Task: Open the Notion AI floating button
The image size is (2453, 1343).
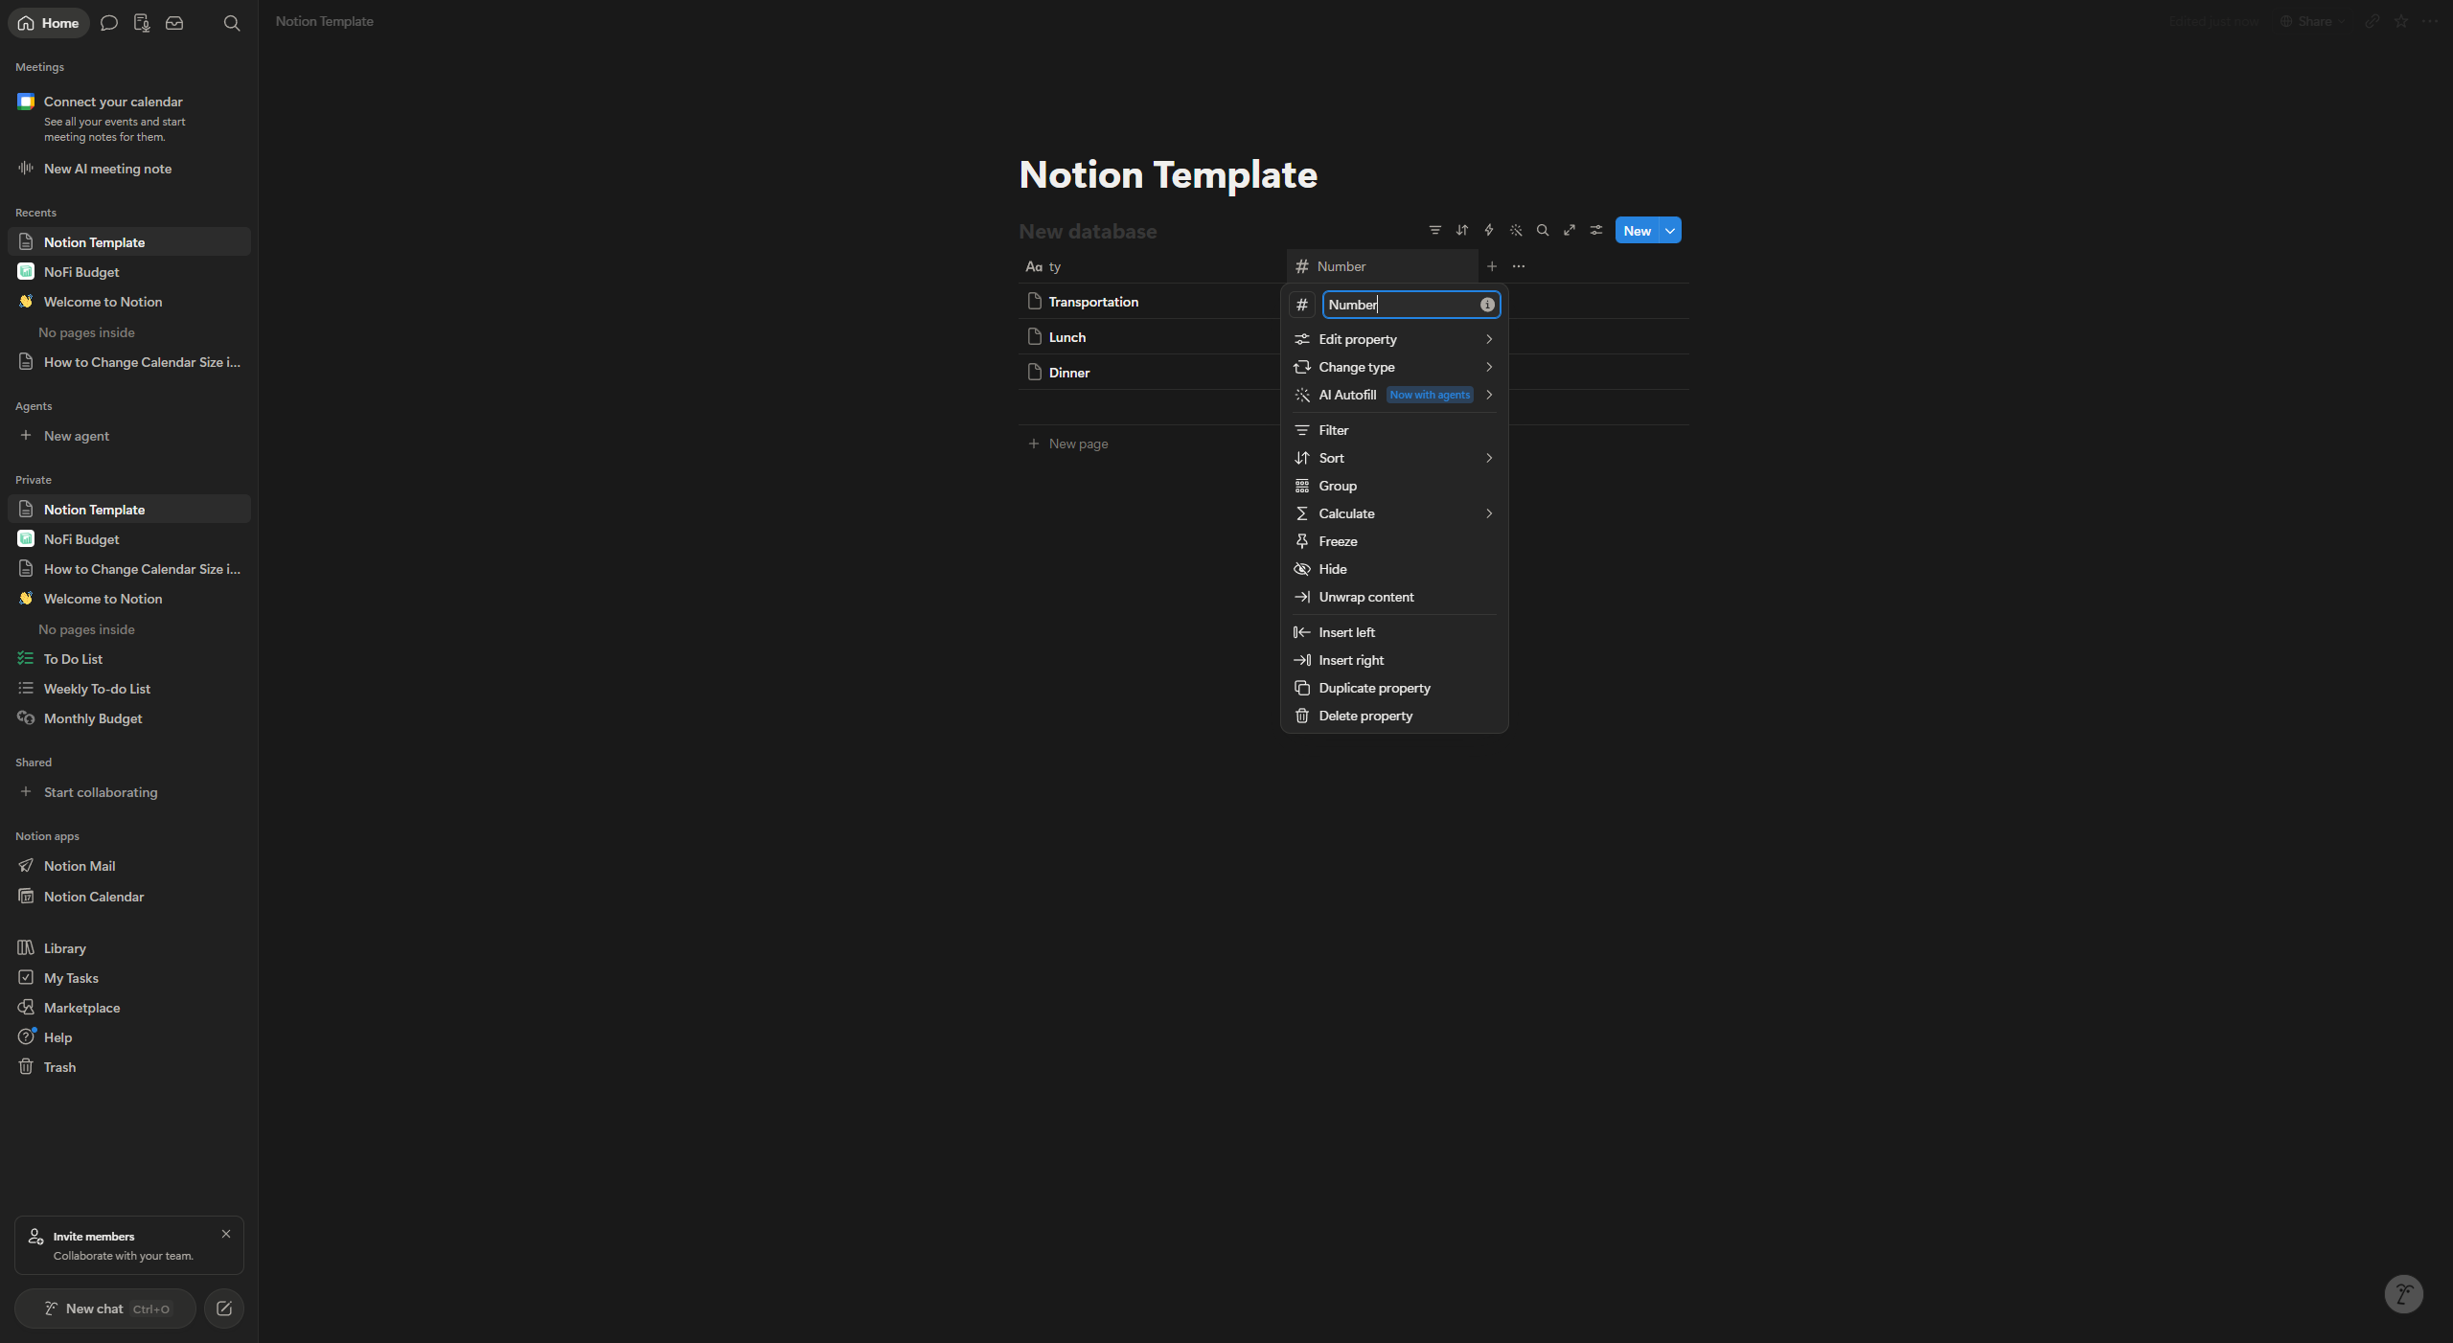Action: [2403, 1295]
